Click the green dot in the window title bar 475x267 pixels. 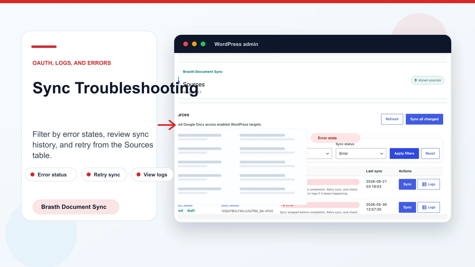click(x=203, y=44)
